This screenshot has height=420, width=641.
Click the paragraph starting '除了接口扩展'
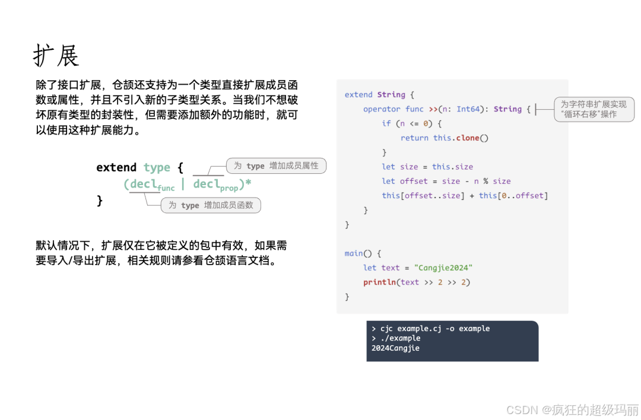(x=167, y=107)
